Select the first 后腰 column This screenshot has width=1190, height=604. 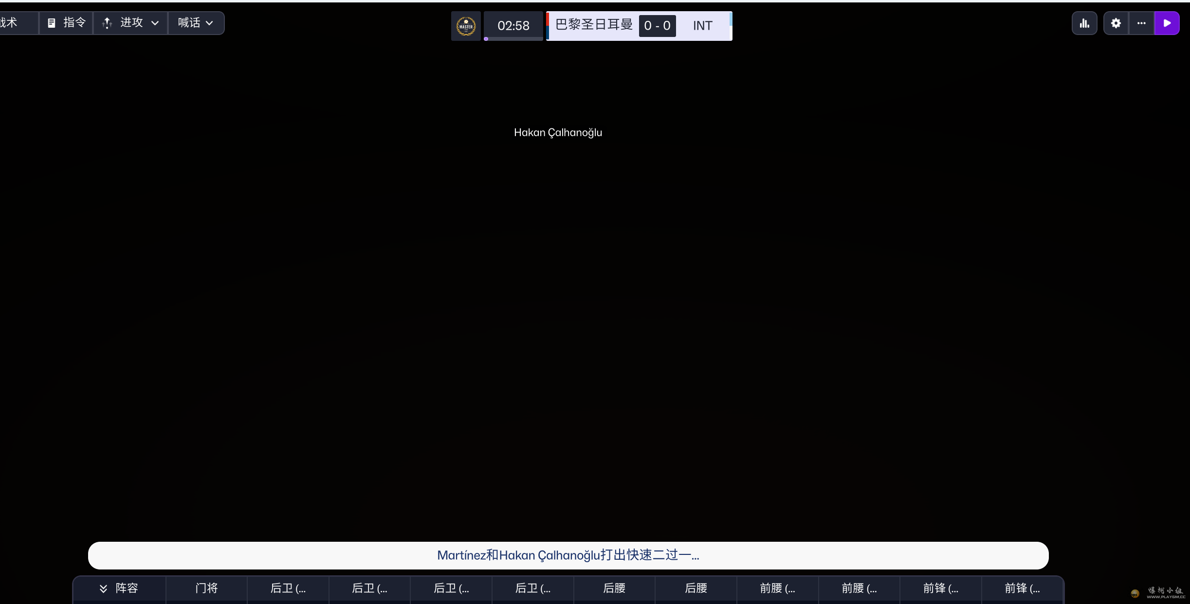614,588
